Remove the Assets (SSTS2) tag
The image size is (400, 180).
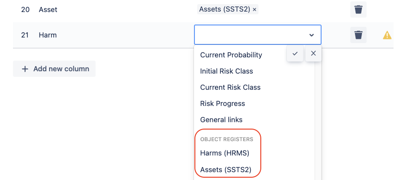tap(254, 10)
